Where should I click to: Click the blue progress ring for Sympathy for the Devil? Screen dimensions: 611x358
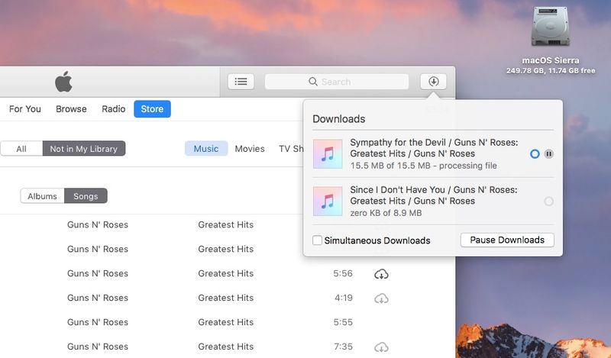coord(535,154)
